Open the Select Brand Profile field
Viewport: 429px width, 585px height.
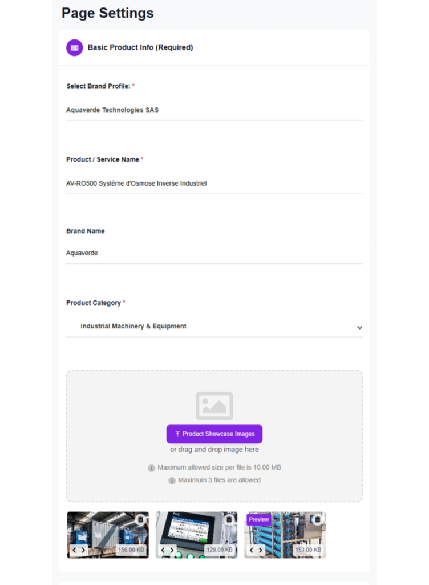point(214,110)
